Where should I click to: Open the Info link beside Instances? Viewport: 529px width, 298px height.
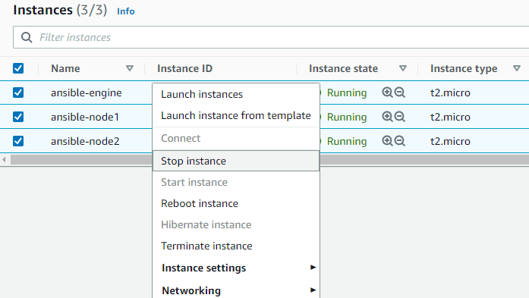pyautogui.click(x=125, y=11)
